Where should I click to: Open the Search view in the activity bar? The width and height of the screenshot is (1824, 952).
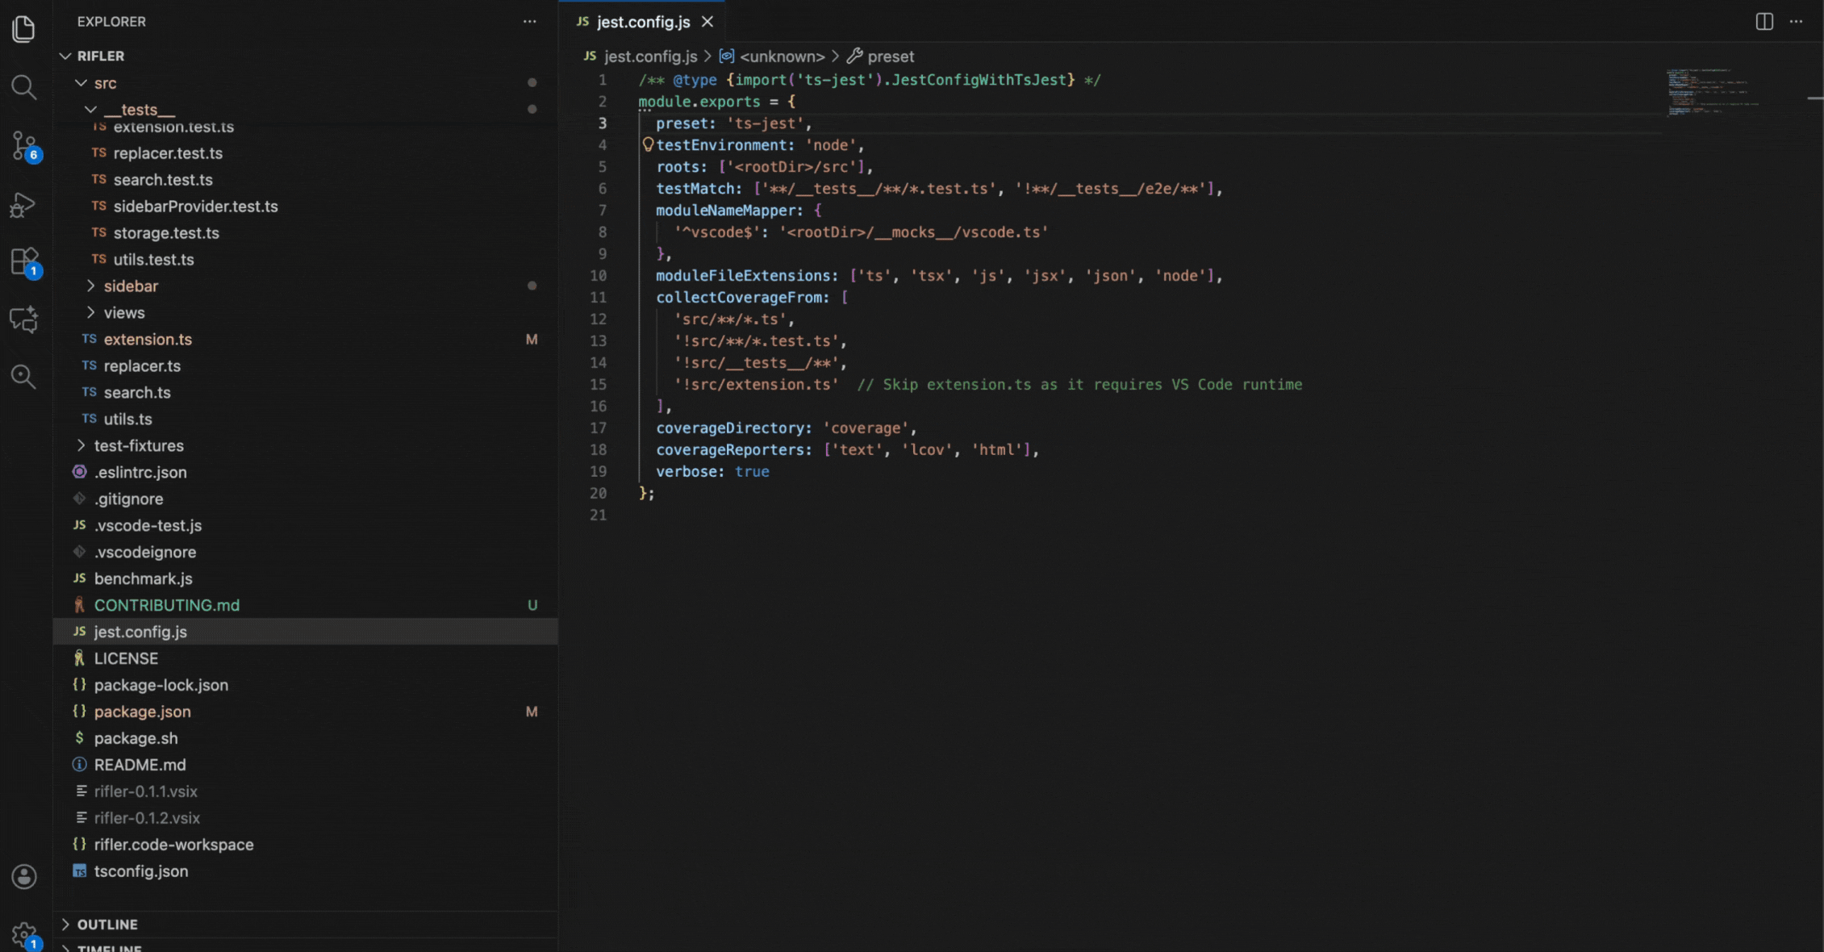coord(23,87)
